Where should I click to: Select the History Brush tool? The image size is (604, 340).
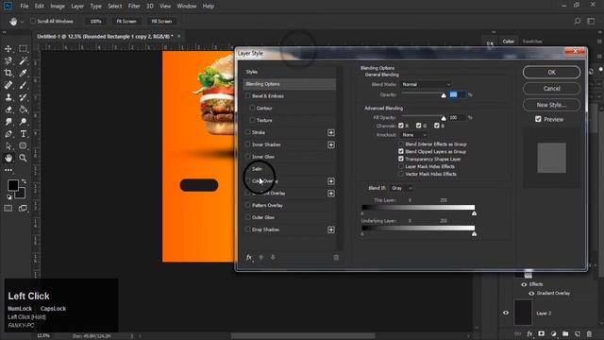pos(23,97)
